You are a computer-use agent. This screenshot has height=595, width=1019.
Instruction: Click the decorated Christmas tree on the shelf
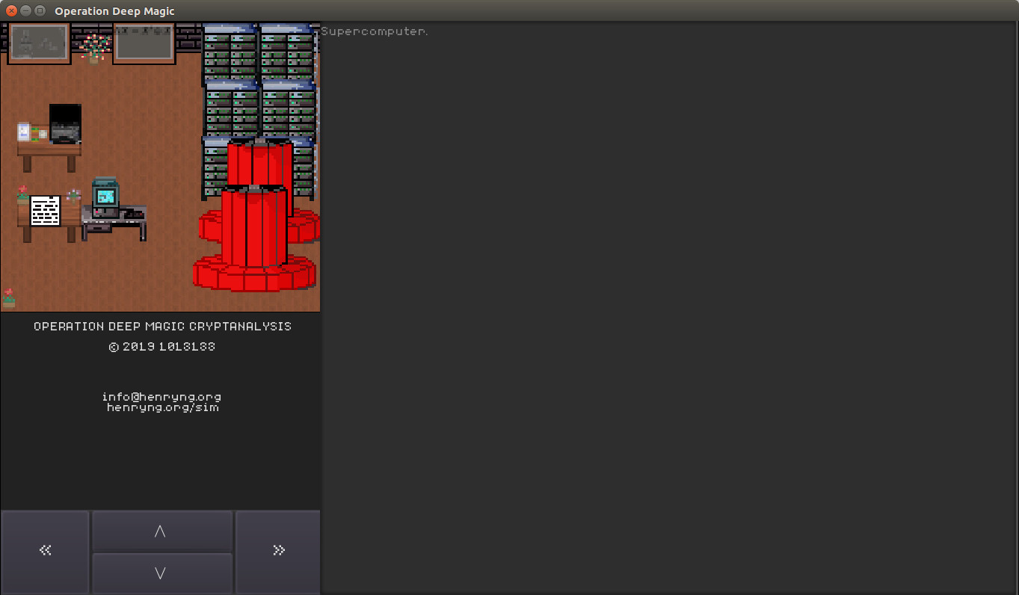(93, 45)
